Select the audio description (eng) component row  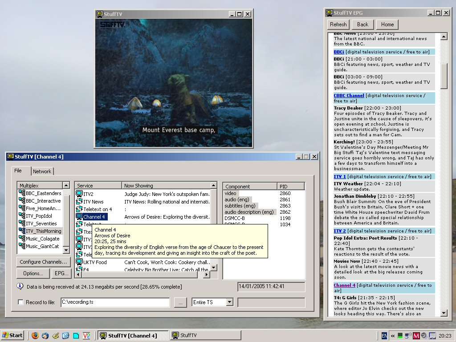[264, 212]
